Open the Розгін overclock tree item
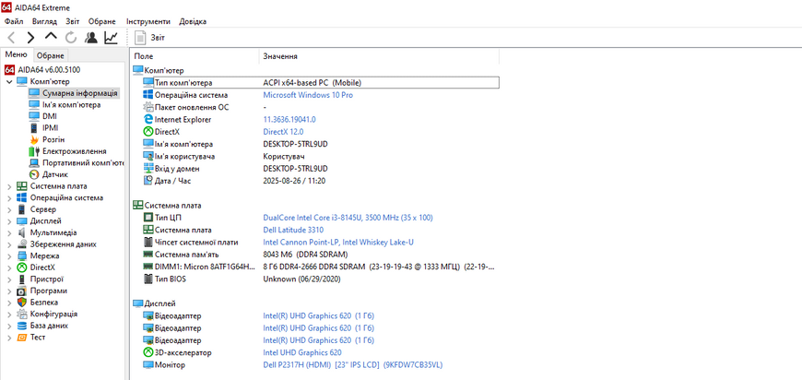The width and height of the screenshot is (802, 380). 53,139
